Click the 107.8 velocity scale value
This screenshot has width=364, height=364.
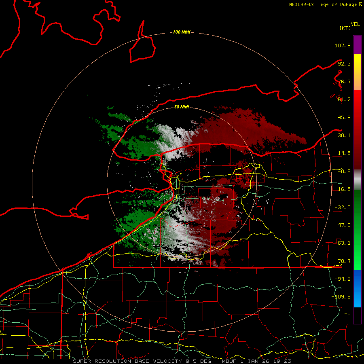343,45
